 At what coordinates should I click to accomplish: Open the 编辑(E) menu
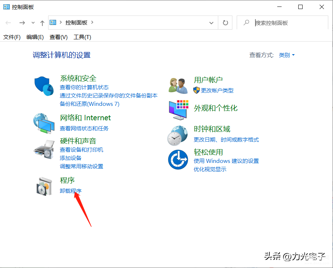(35, 37)
